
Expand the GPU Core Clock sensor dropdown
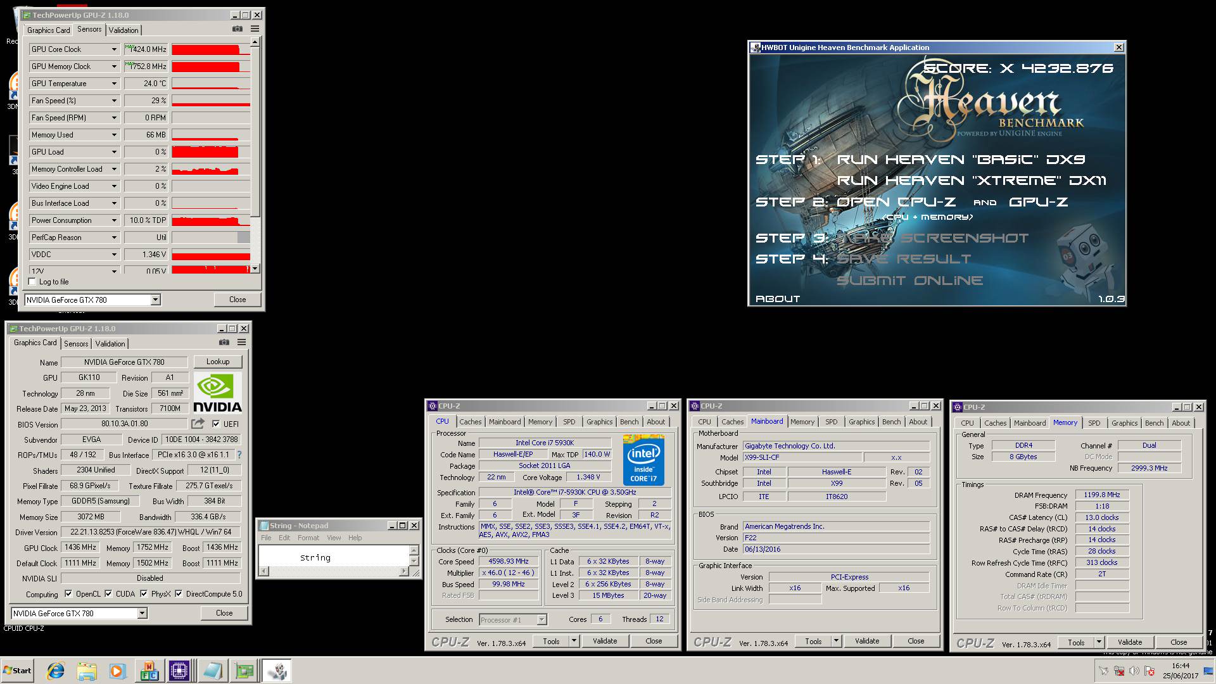click(x=114, y=49)
